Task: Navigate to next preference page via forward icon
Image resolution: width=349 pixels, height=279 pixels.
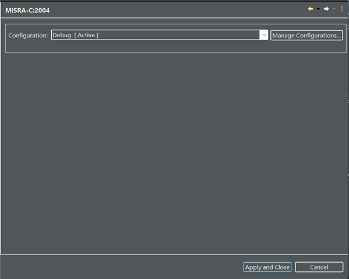Action: 326,9
